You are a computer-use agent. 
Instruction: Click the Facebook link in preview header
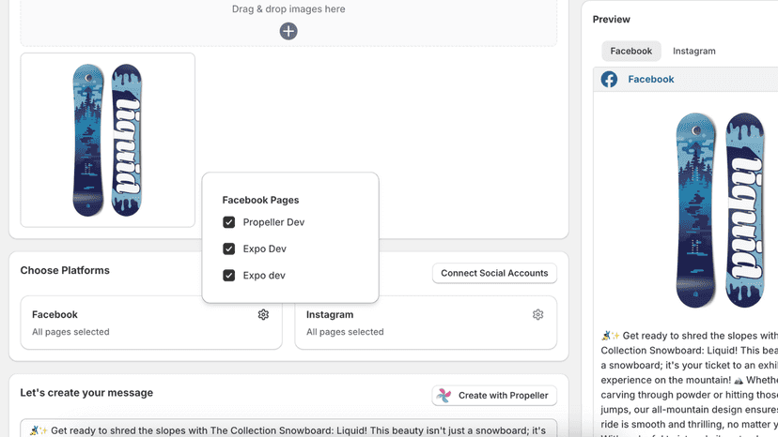point(651,80)
